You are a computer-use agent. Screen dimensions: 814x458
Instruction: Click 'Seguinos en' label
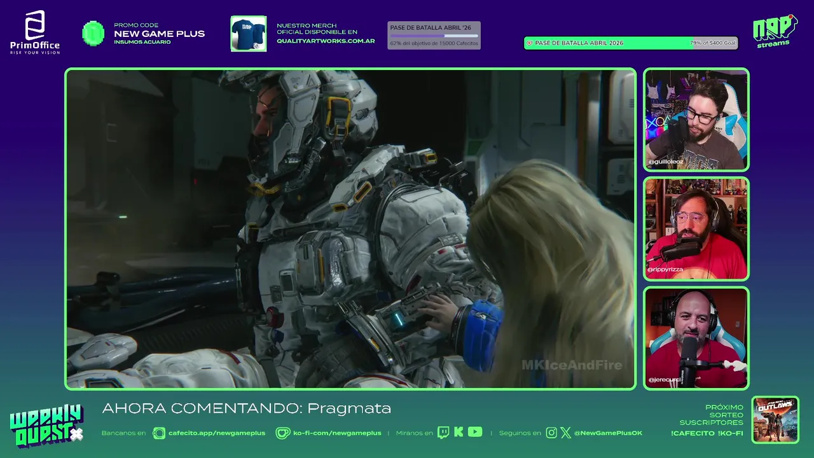click(x=520, y=433)
